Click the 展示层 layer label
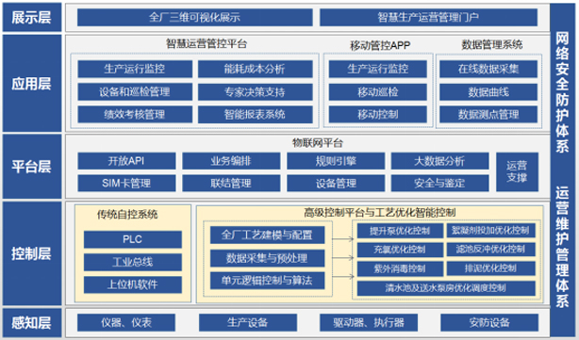 pos(32,17)
